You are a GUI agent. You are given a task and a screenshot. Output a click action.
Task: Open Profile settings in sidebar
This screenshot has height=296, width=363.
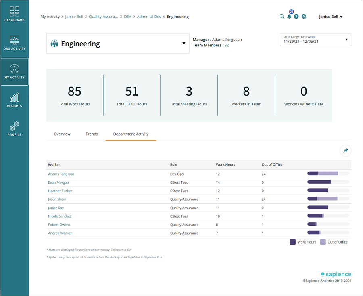15,129
